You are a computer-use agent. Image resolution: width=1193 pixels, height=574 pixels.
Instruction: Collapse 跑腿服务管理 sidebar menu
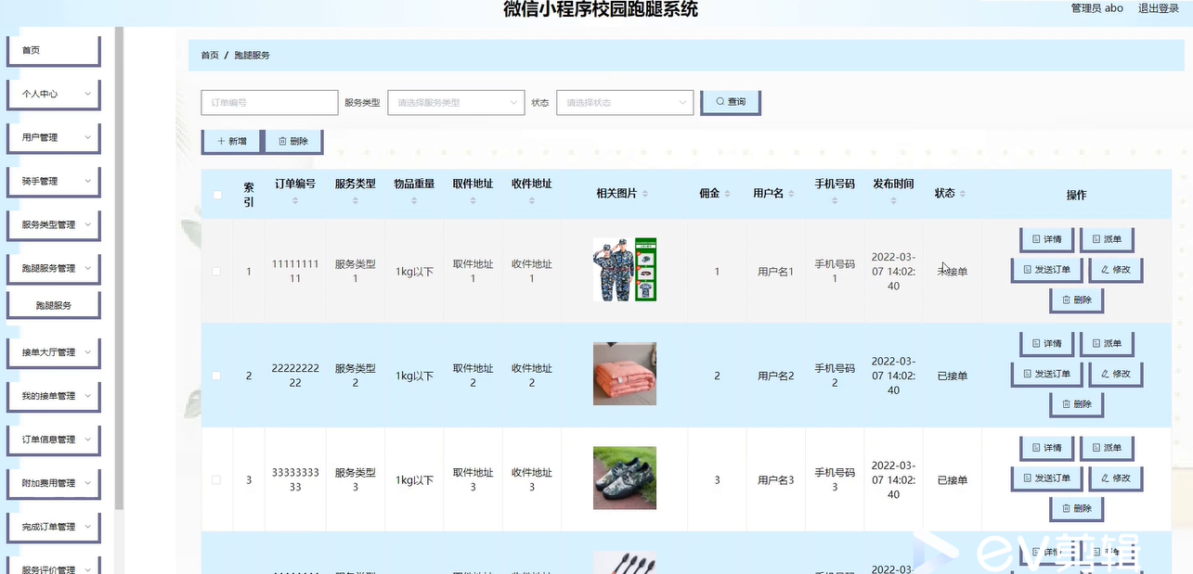point(53,268)
